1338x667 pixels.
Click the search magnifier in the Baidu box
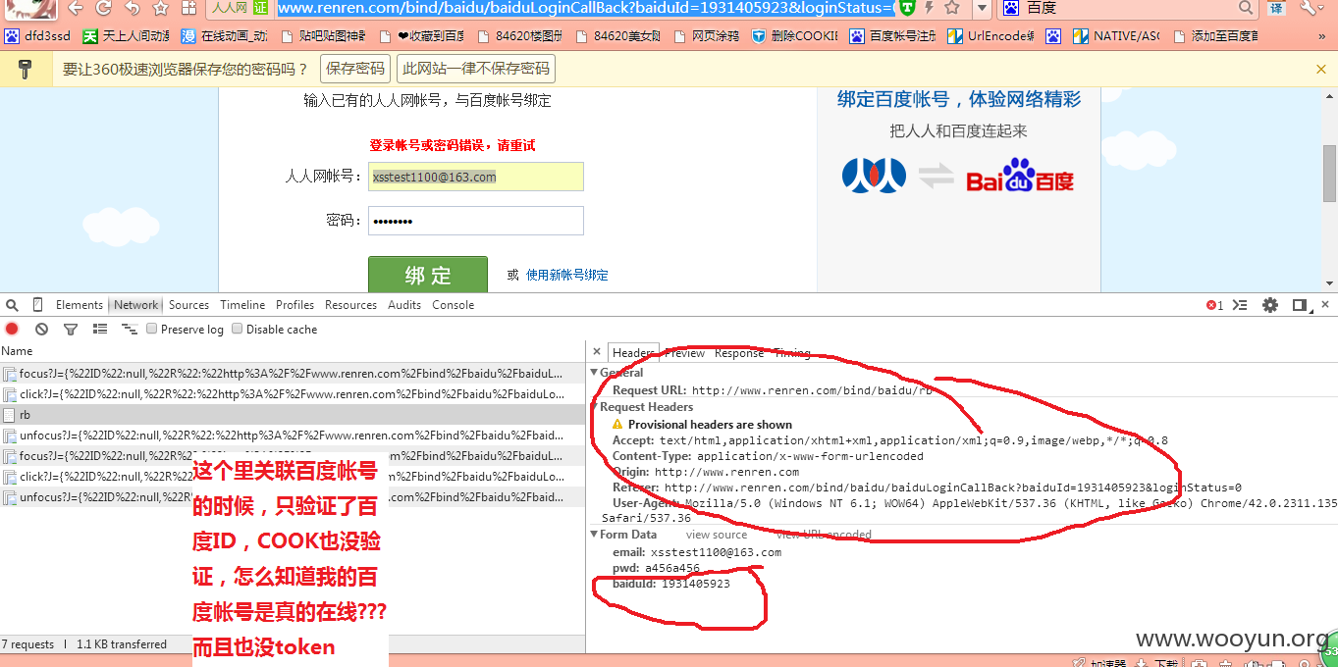1246,8
